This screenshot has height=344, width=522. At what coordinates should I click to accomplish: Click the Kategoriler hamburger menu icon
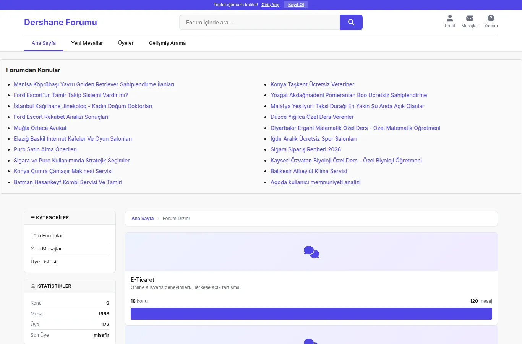[x=32, y=217]
